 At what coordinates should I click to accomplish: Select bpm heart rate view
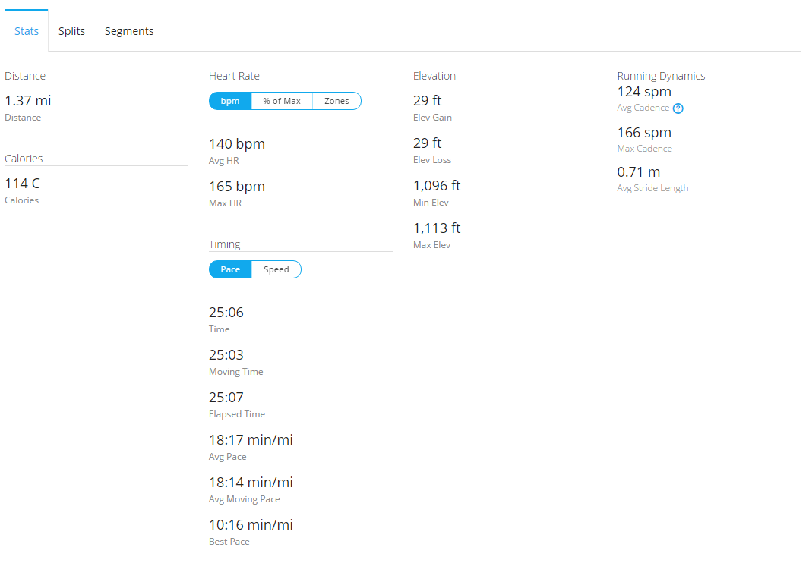(230, 101)
